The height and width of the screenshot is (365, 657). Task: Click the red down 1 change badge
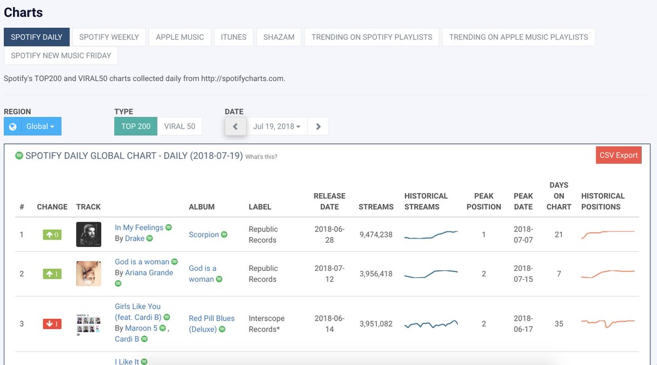pyautogui.click(x=53, y=324)
